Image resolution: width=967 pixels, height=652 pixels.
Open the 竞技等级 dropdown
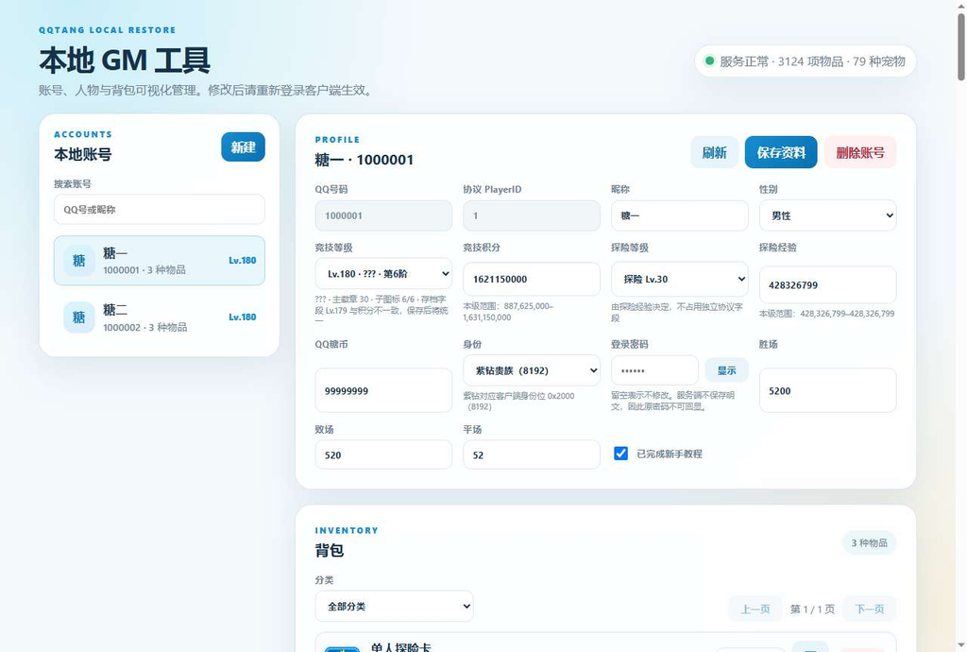tap(383, 273)
